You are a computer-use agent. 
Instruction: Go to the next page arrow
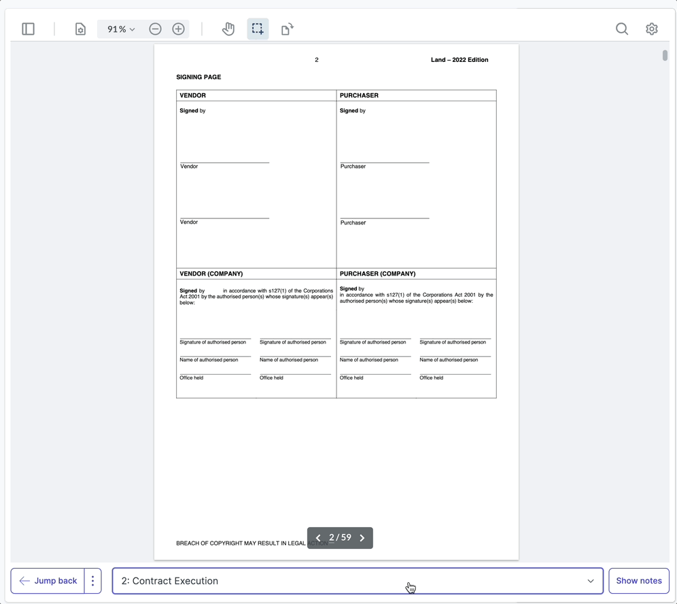point(362,538)
